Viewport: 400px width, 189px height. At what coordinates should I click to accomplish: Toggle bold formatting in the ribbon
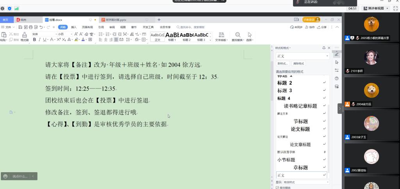34,39
